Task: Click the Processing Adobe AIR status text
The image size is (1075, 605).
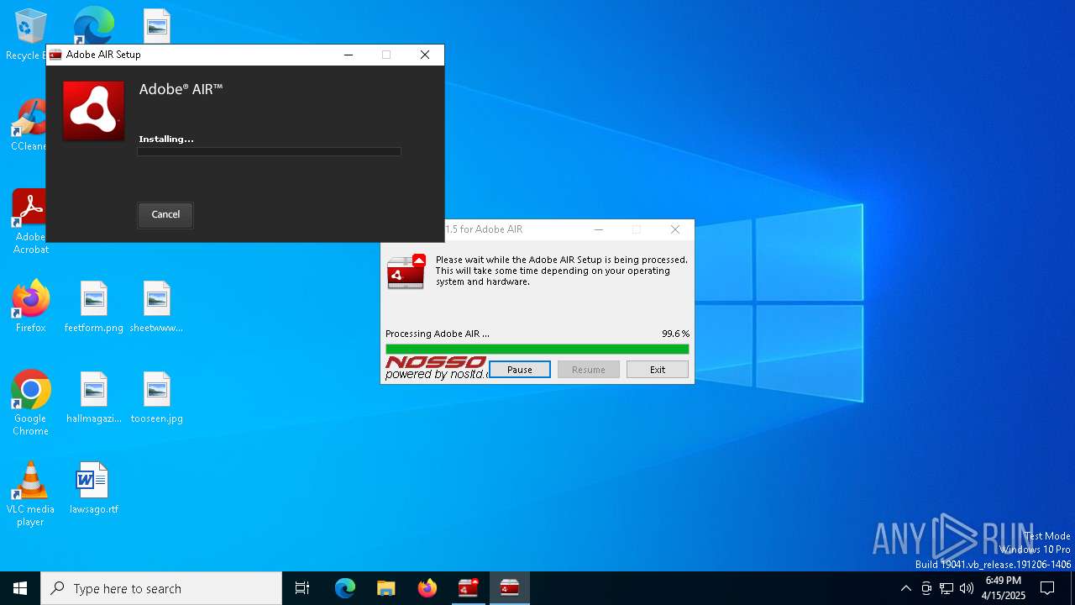Action: click(x=438, y=334)
